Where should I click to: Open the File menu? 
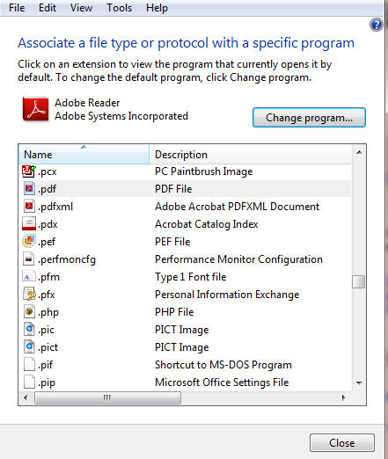pyautogui.click(x=17, y=8)
